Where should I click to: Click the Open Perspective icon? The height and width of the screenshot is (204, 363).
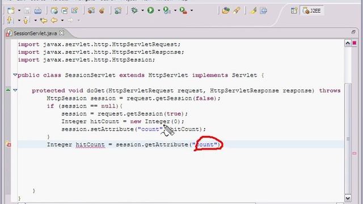294,11
